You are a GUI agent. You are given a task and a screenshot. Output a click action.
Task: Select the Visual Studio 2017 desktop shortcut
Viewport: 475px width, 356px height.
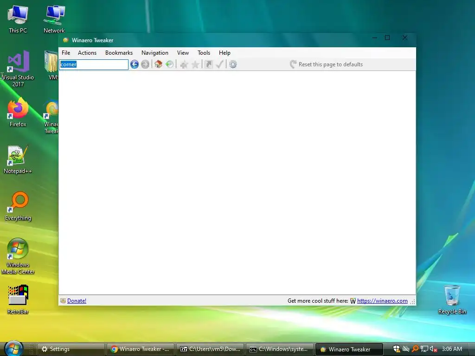18,69
